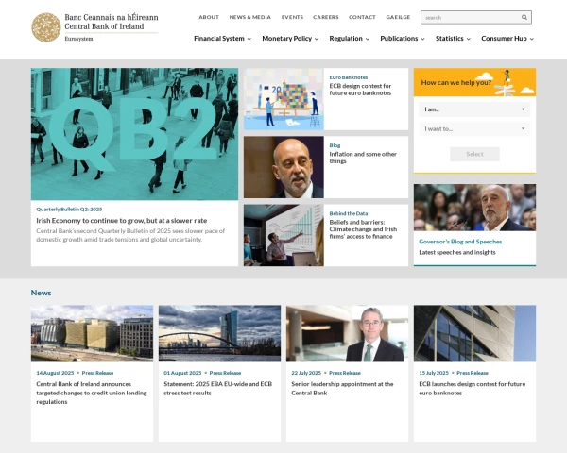Click the Select button
Screen dimensions: 567x453
click(x=474, y=154)
